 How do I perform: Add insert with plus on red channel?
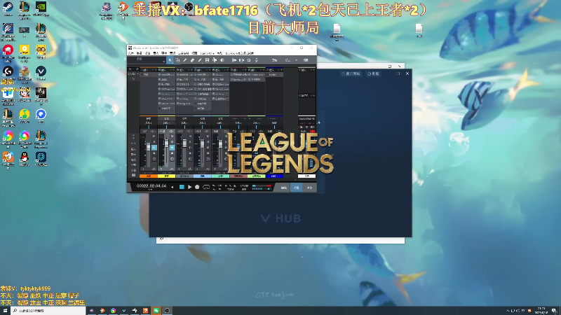click(245, 70)
